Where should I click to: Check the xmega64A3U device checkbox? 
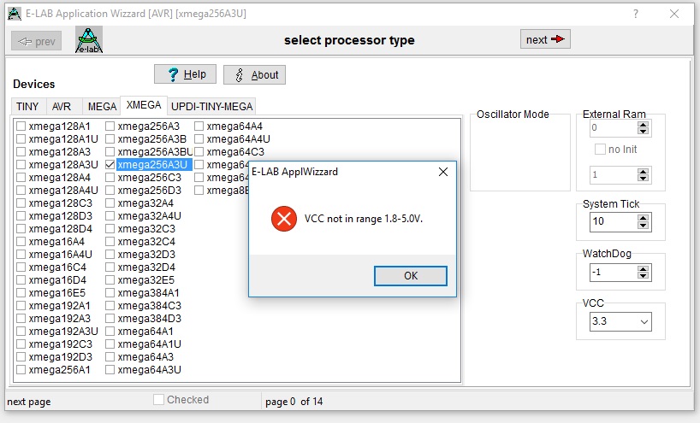(110, 369)
